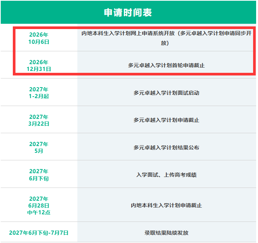Click the text 内地本科生入学计划申请截止
Viewport: 258px width, 243px height.
tap(166, 206)
